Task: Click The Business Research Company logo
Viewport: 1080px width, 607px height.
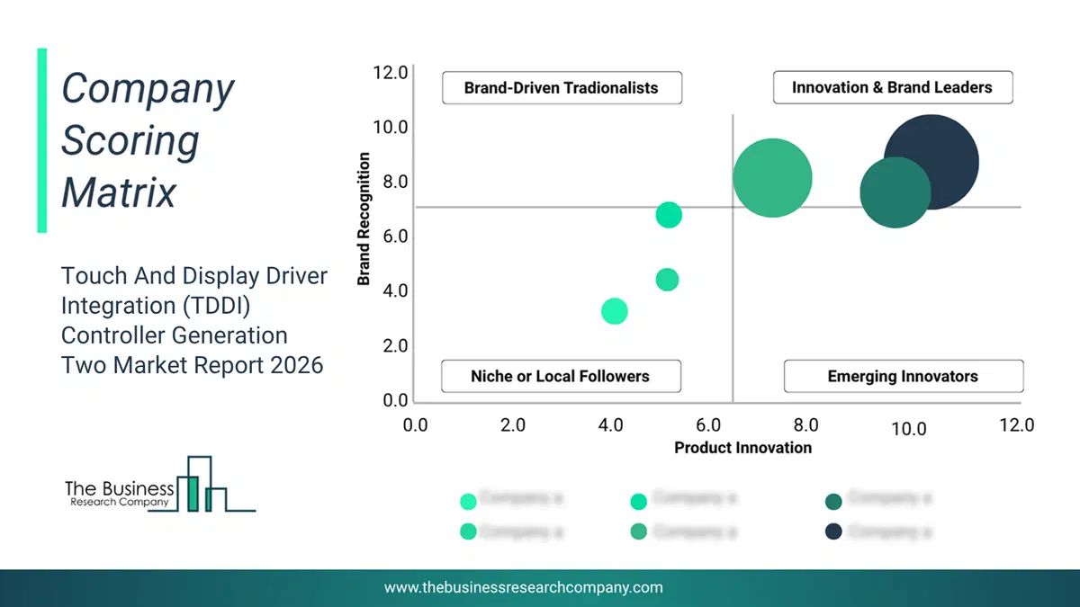Action: 160,485
